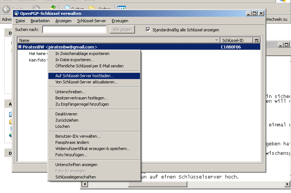Image resolution: width=291 pixels, height=193 pixels.
Task: Select Besitzervertrauen festlegen...
Action: click(94, 98)
